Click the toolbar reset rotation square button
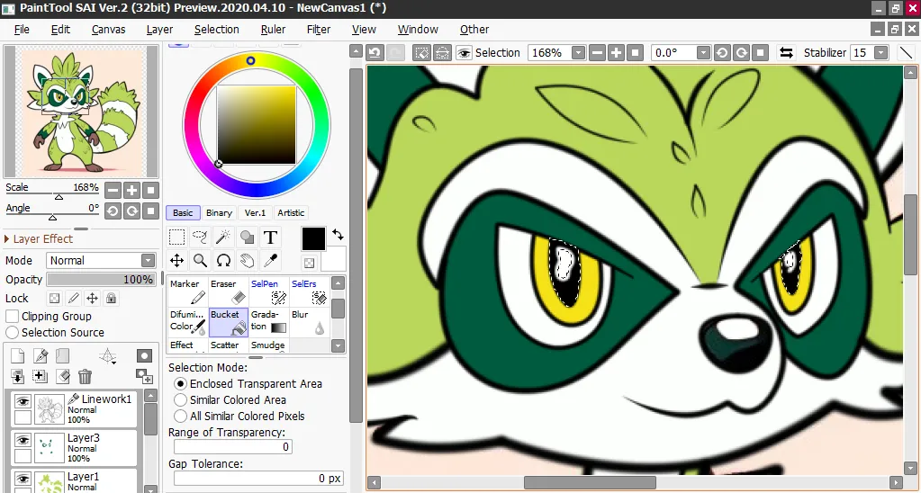 pyautogui.click(x=760, y=53)
